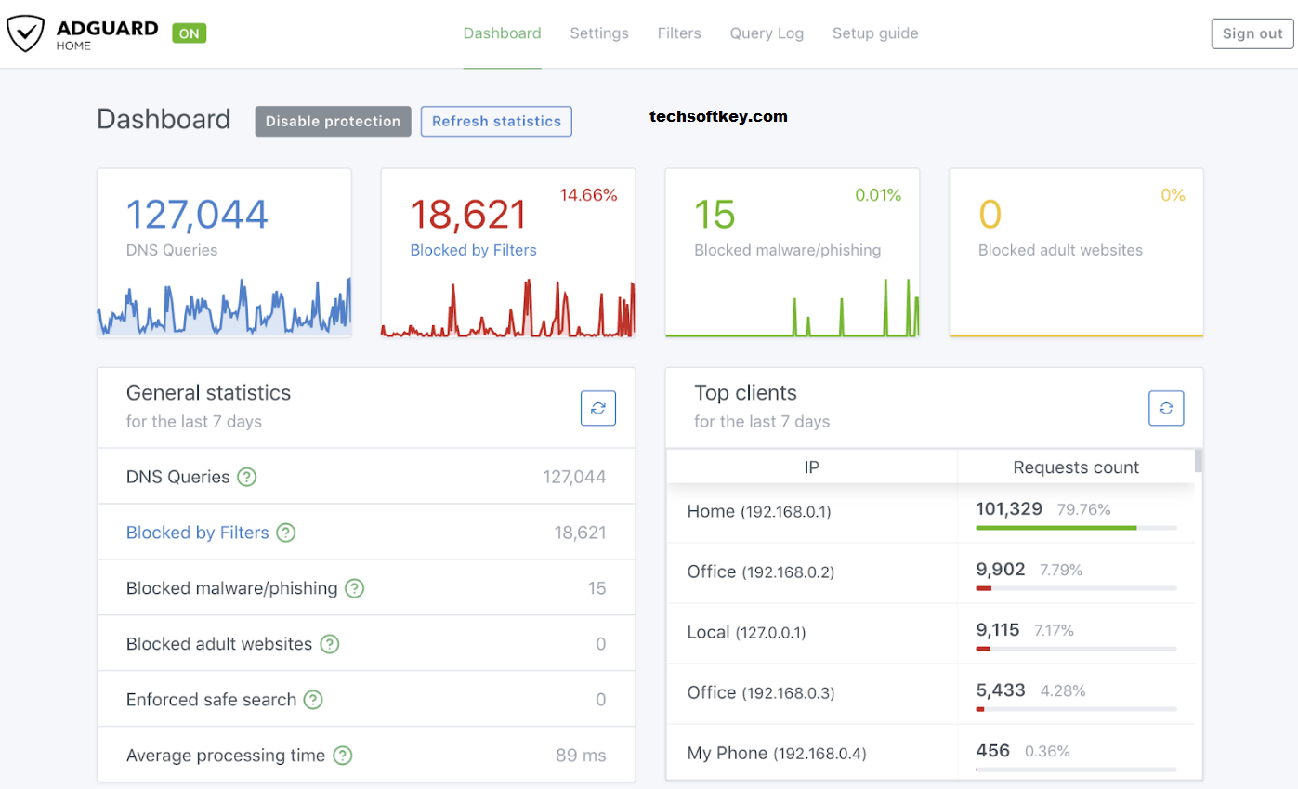This screenshot has width=1298, height=789.
Task: Click Disable protection button
Action: coord(333,121)
